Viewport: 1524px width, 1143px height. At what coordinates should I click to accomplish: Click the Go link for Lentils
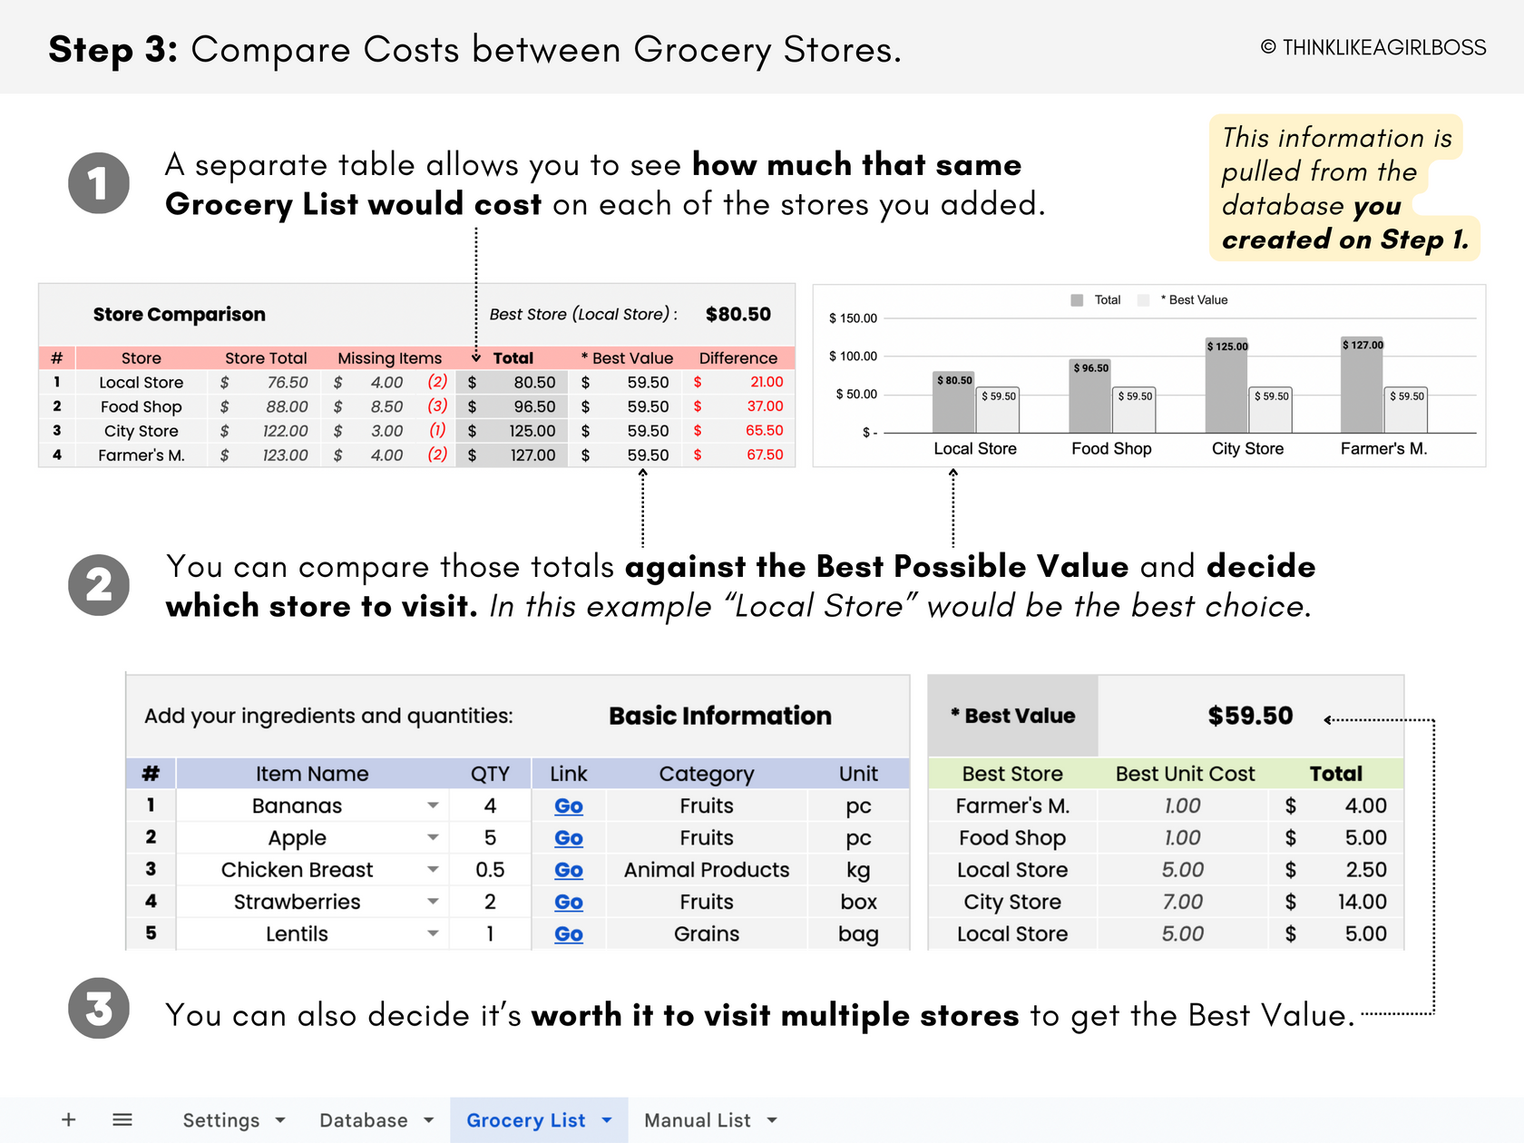pos(568,933)
